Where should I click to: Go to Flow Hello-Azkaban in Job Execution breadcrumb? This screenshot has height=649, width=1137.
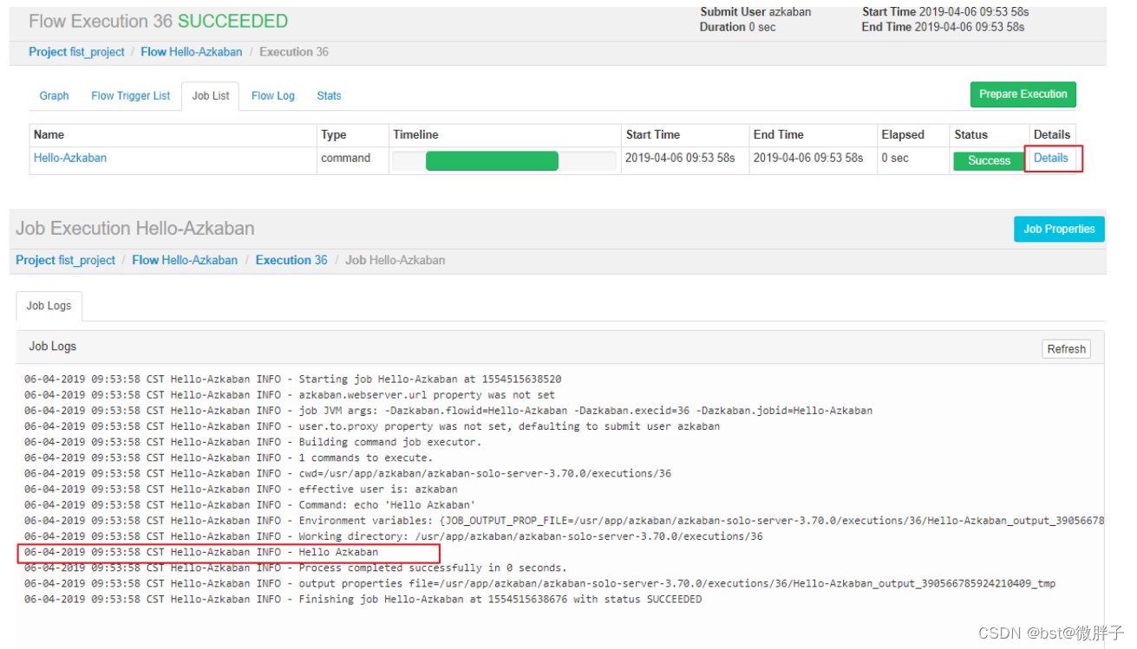[185, 260]
